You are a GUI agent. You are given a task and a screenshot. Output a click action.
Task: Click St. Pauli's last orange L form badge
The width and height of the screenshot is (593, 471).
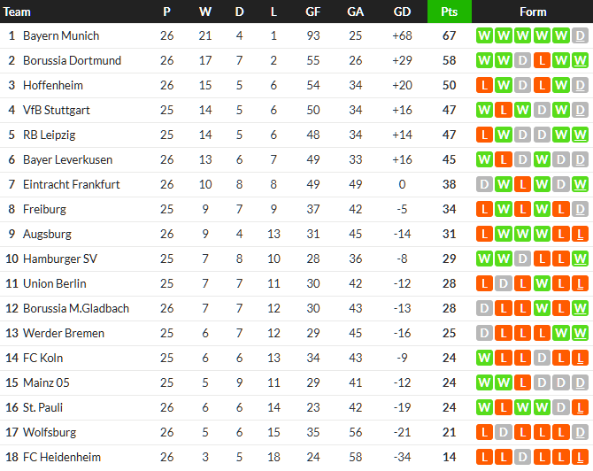pos(581,408)
